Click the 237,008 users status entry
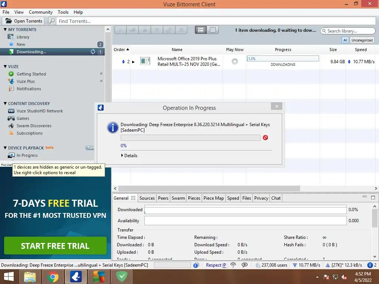The height and width of the screenshot is (284, 379). coord(271,265)
